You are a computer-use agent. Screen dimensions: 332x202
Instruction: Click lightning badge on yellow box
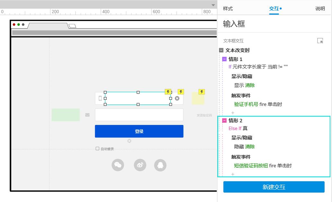[x=202, y=92]
